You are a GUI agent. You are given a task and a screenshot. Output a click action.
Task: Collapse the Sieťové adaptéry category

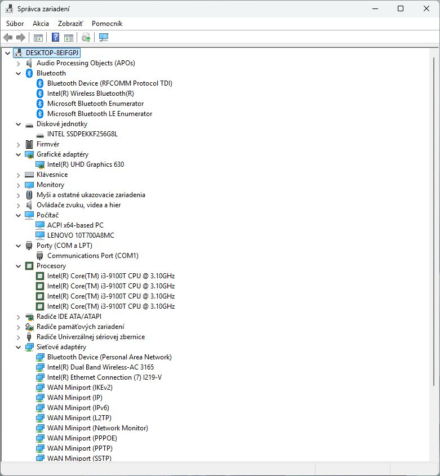19,347
